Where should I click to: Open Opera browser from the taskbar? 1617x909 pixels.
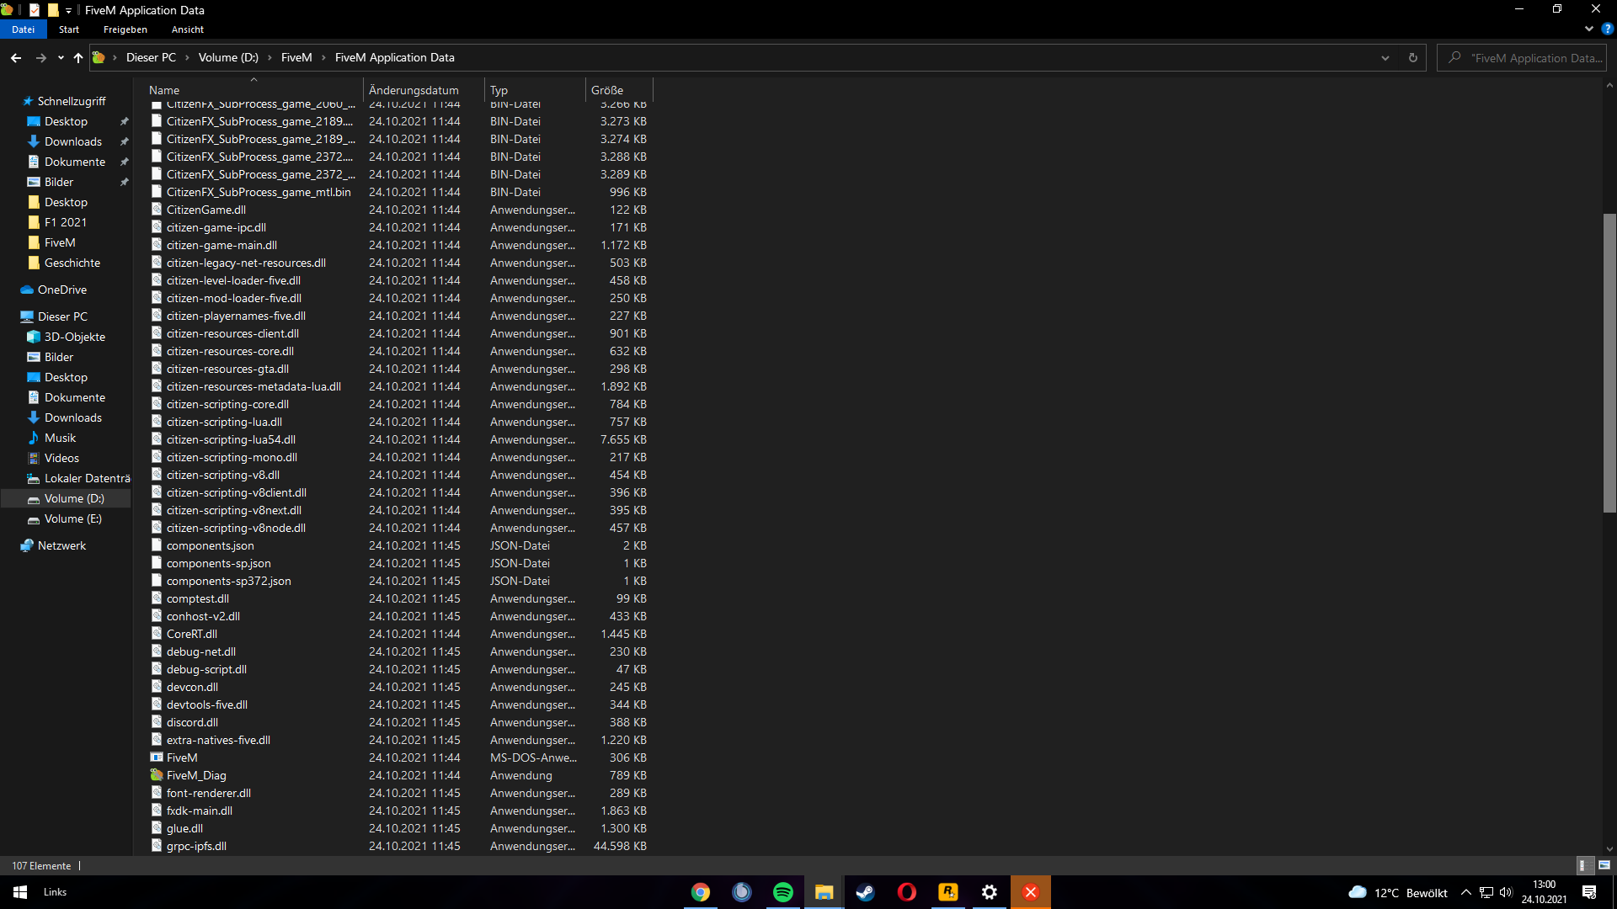point(906,891)
